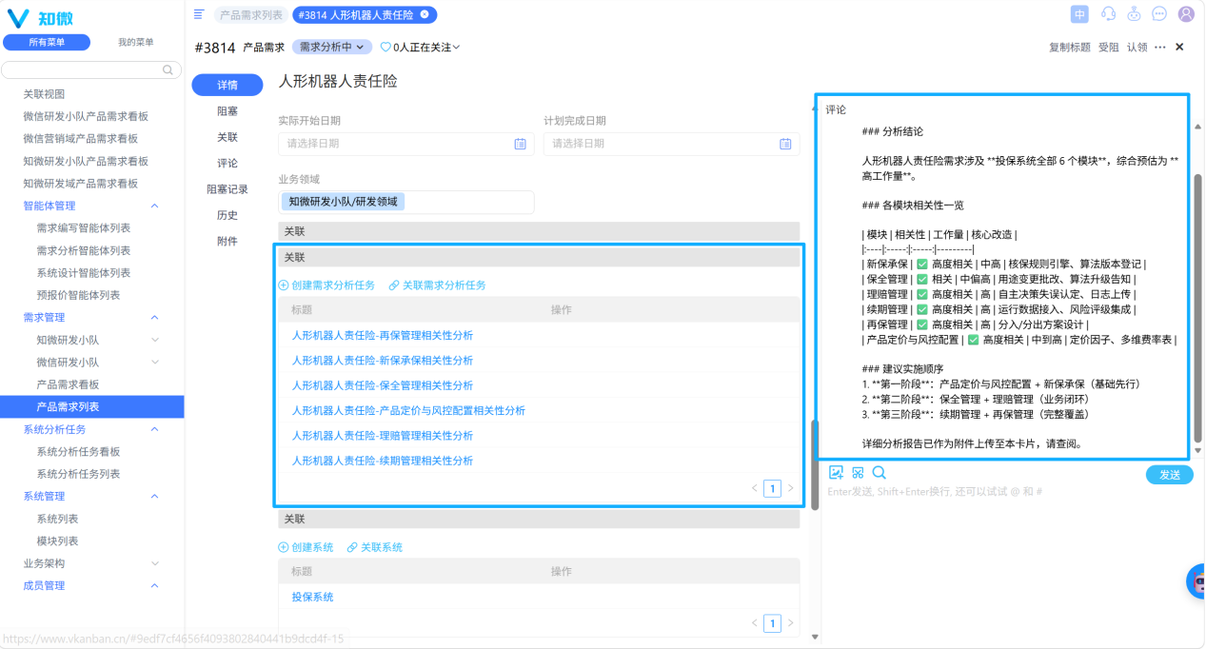This screenshot has height=649, width=1206.
Task: Open the 需求分析中 status dropdown
Action: click(x=331, y=47)
